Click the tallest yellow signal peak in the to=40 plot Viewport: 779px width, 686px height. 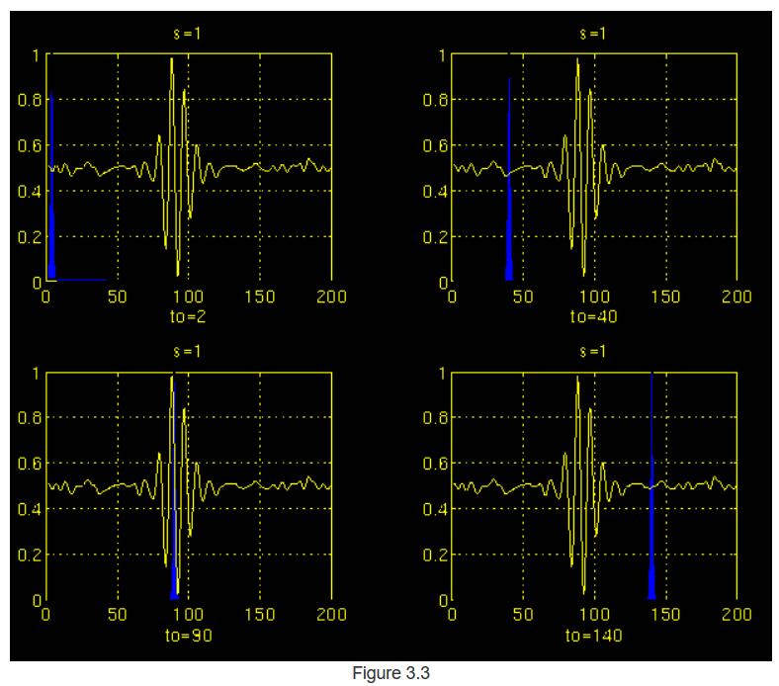tap(577, 60)
